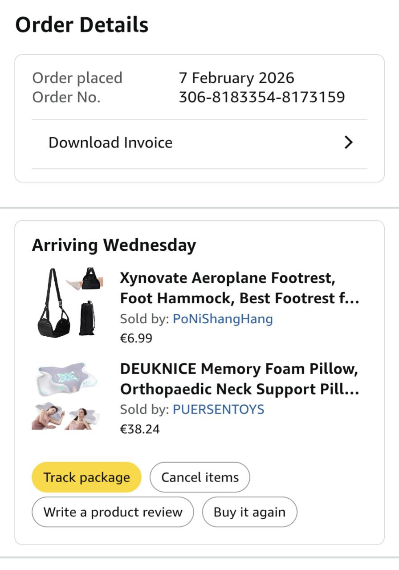Image resolution: width=399 pixels, height=570 pixels.
Task: Select Write a product review
Action: [113, 512]
